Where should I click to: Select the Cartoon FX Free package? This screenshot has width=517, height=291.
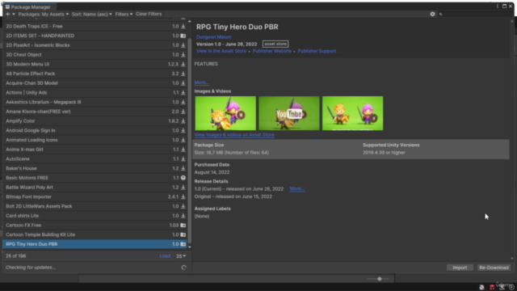[95, 225]
